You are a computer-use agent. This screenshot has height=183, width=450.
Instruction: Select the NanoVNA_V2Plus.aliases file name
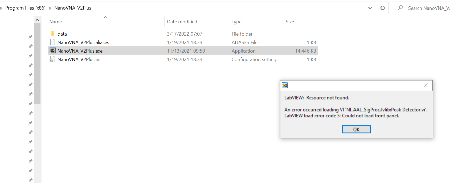(83, 42)
